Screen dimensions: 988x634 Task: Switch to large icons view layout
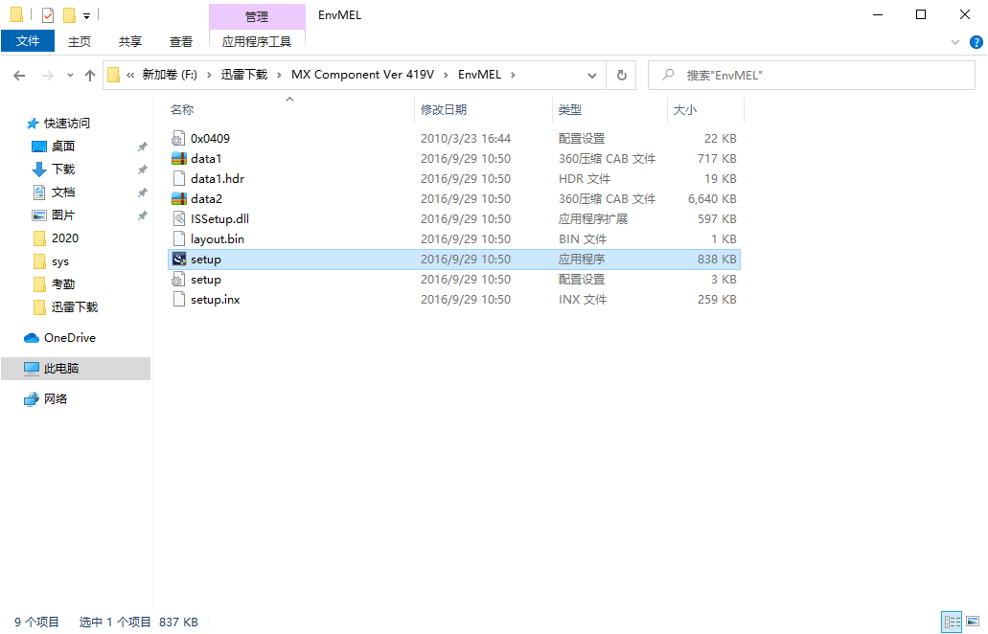[x=973, y=623]
